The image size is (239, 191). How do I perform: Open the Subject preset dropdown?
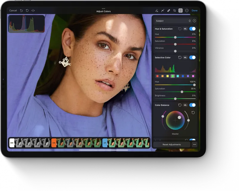pos(173,21)
